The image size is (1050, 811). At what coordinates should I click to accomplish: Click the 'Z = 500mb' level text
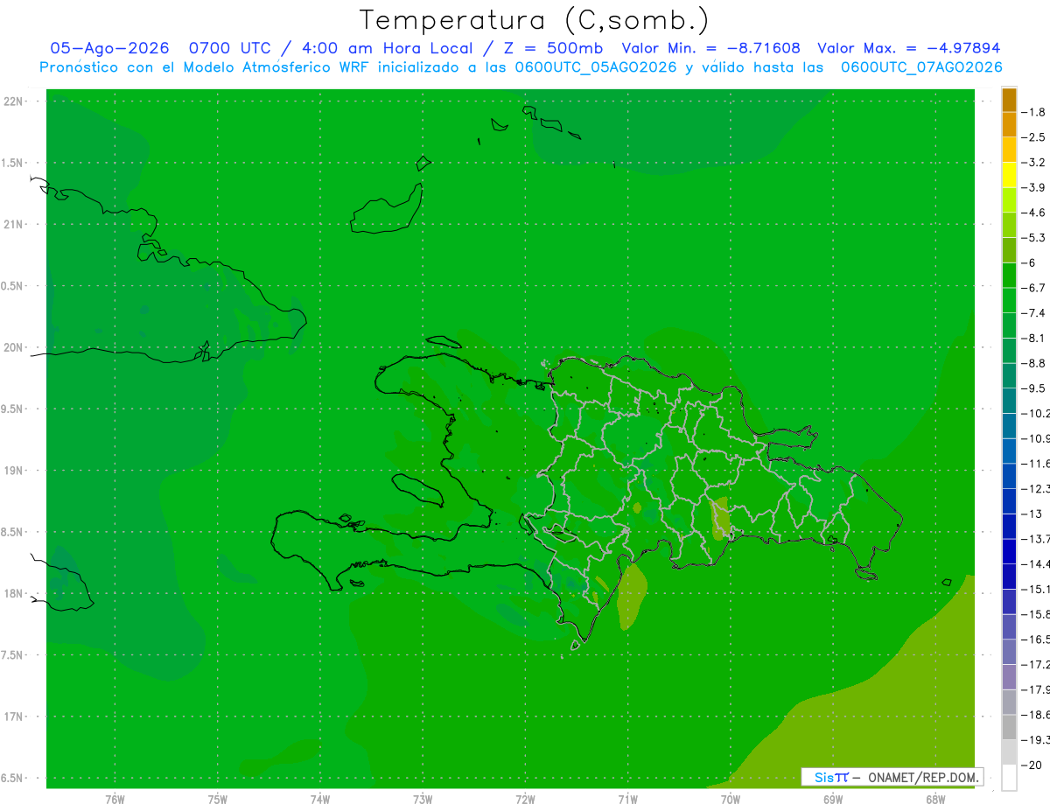click(552, 48)
